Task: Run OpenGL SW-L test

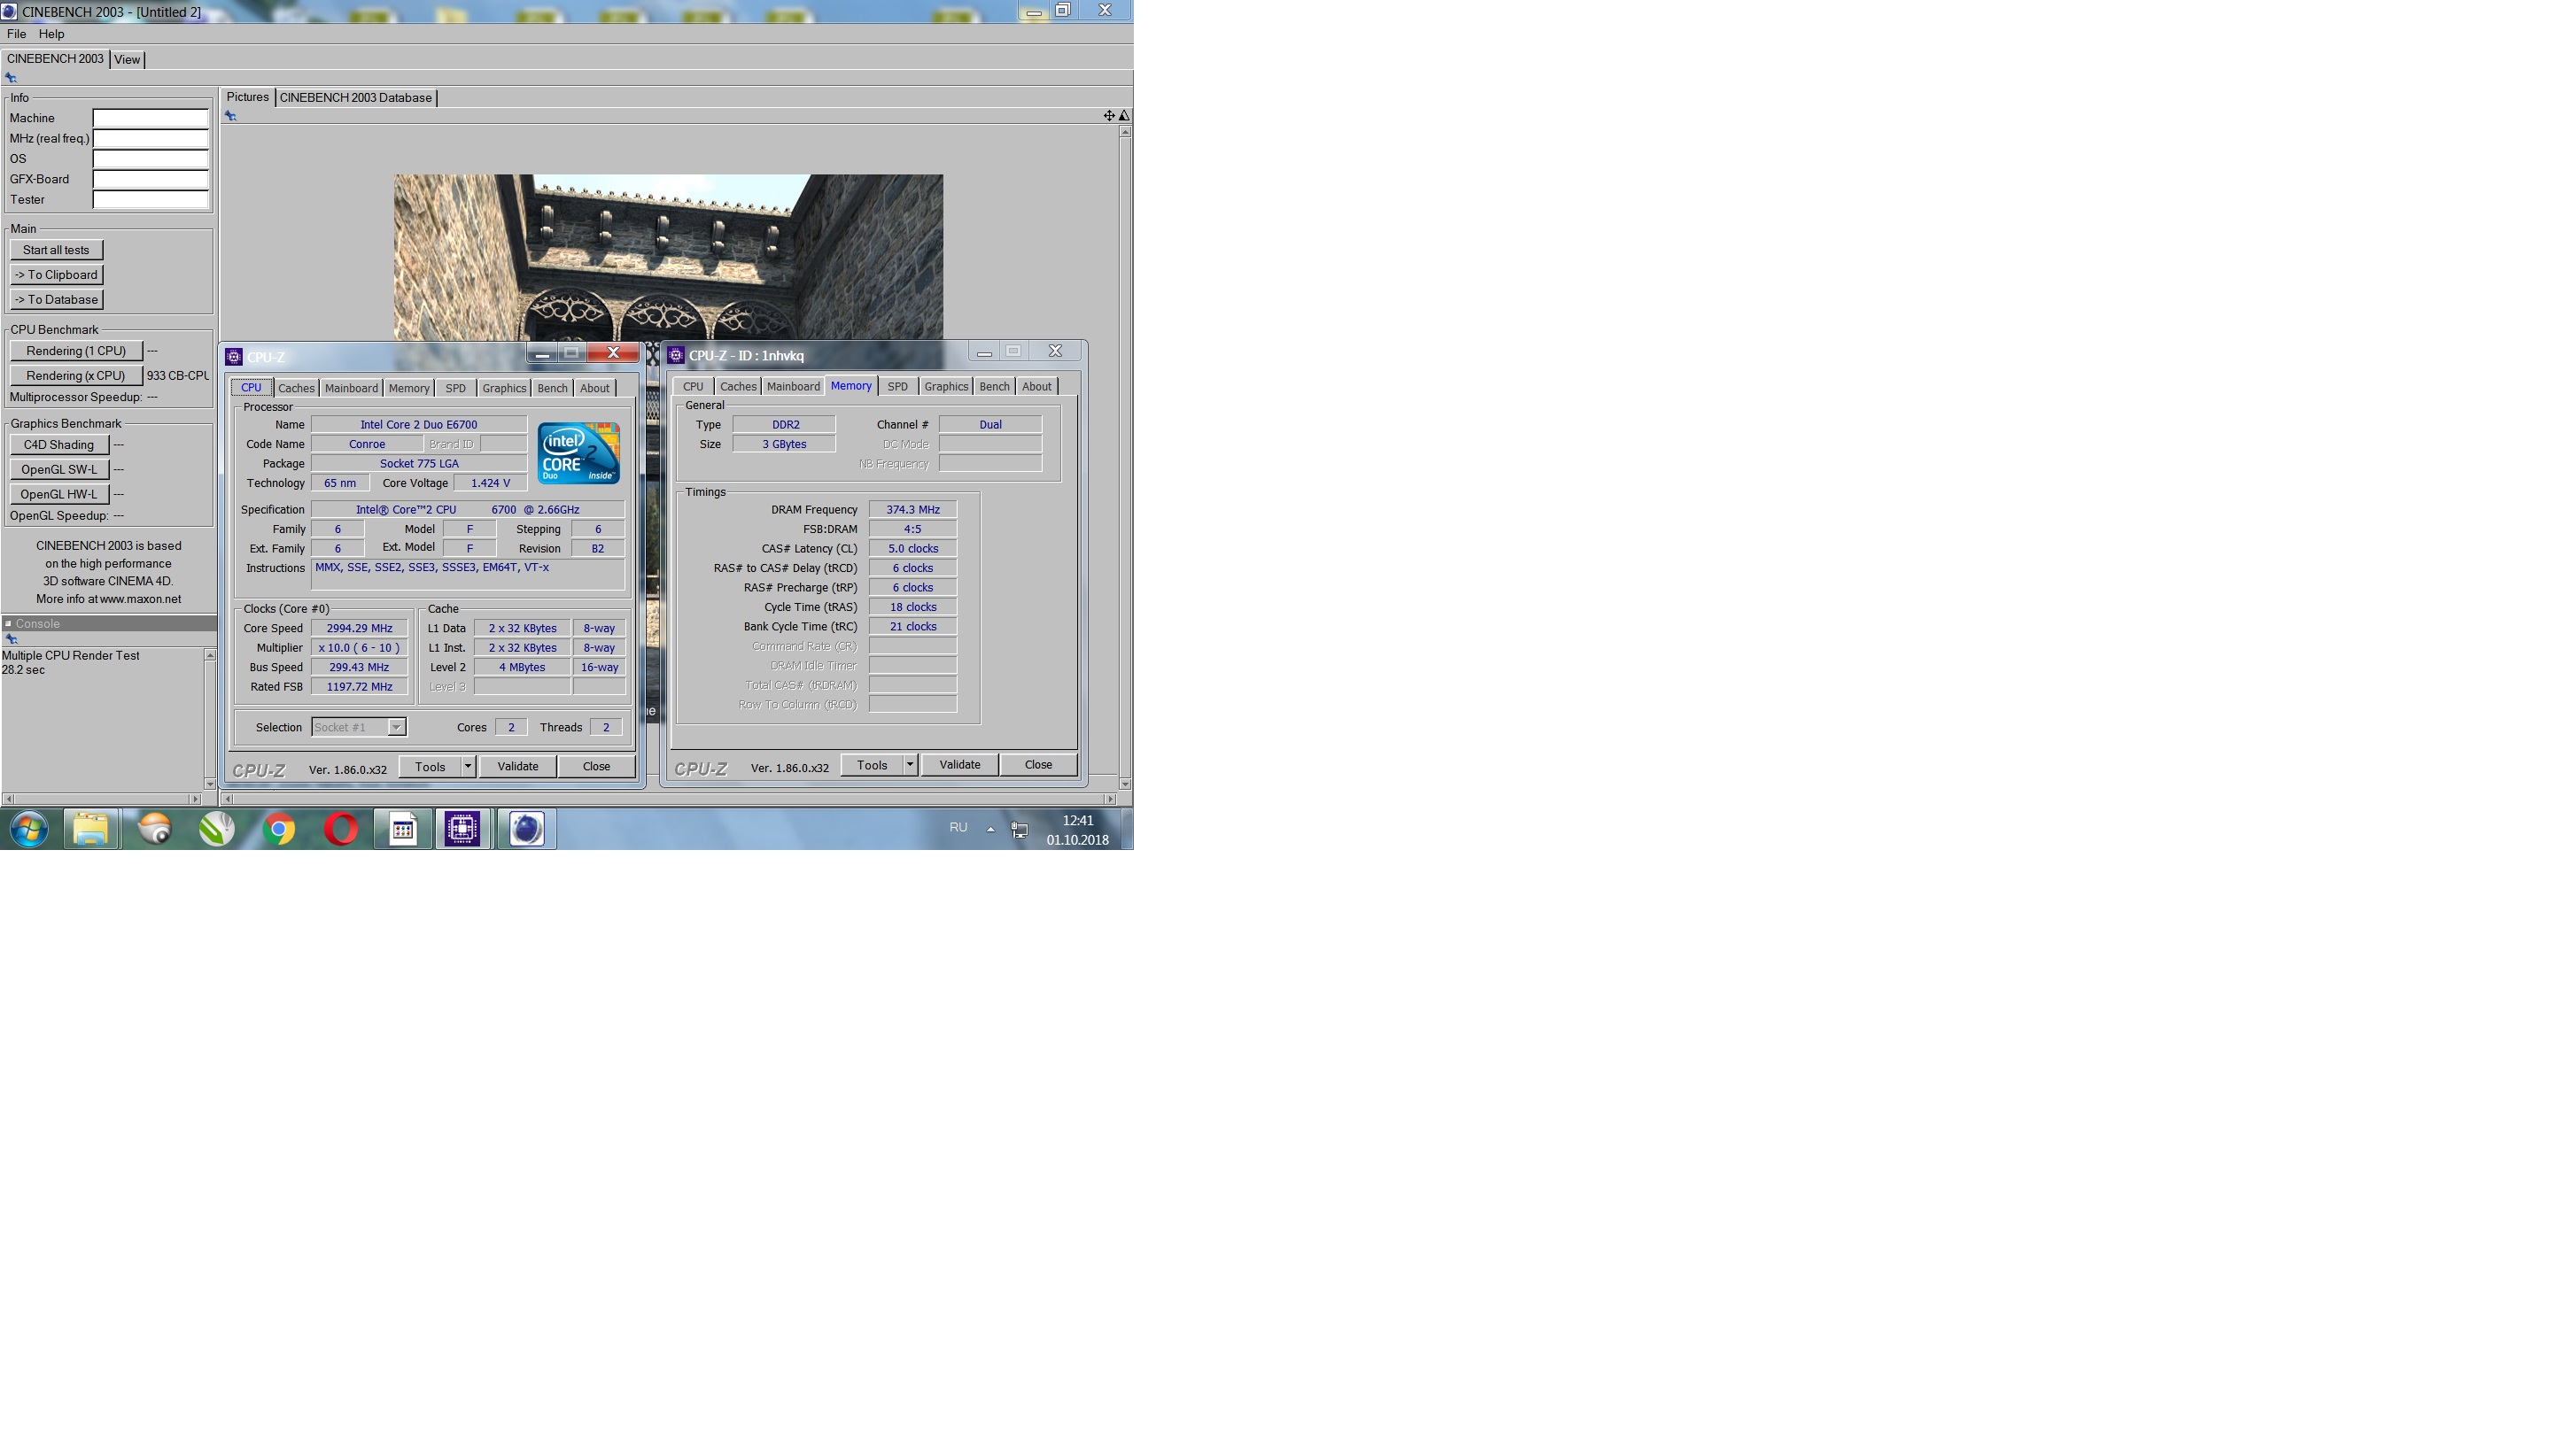Action: [59, 469]
